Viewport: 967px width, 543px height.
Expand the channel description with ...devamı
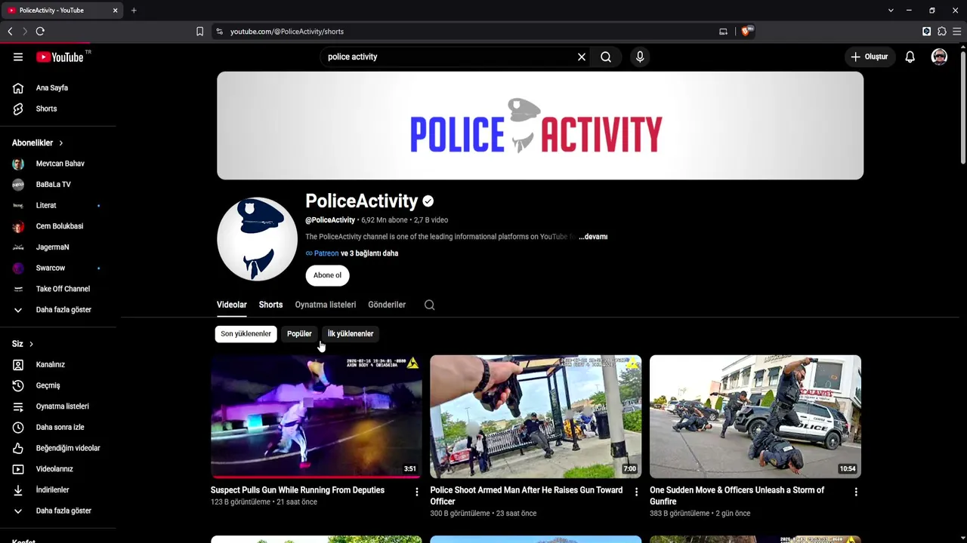pos(593,237)
